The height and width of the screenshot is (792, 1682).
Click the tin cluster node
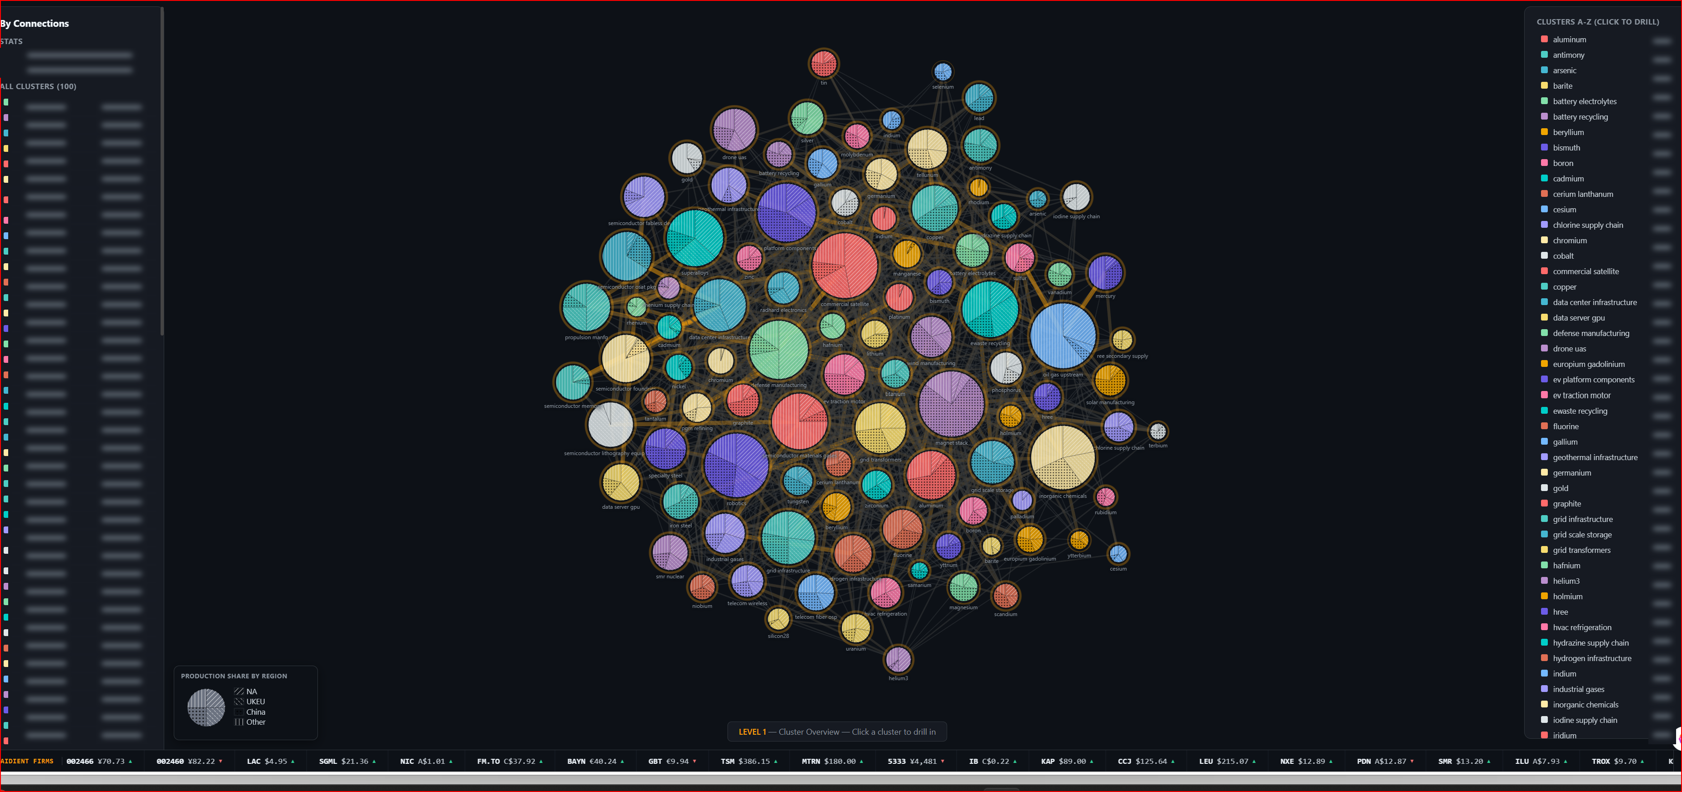(823, 64)
